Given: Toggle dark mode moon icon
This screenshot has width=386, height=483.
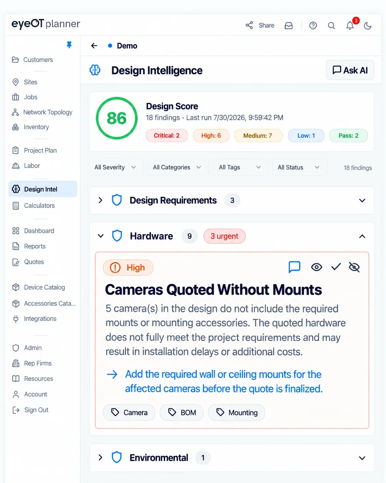Looking at the screenshot, I should coord(368,25).
